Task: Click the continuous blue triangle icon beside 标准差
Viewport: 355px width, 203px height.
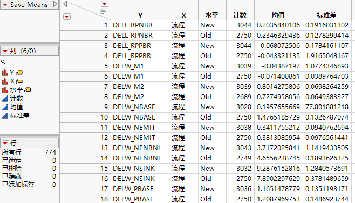Action: tap(5, 116)
